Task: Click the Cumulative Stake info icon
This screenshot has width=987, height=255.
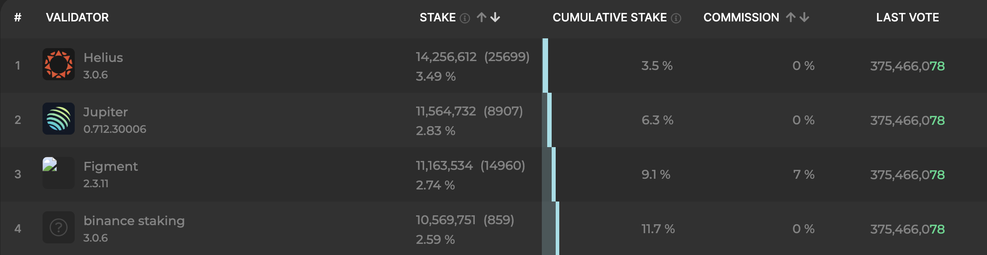Action: (x=676, y=18)
